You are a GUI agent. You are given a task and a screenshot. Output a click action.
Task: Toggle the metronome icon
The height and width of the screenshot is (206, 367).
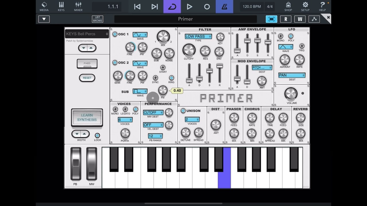224,7
